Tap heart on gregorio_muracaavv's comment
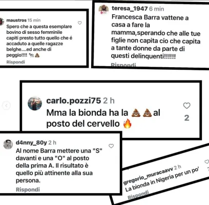Screen dimensions: 209x205 (x=207, y=161)
